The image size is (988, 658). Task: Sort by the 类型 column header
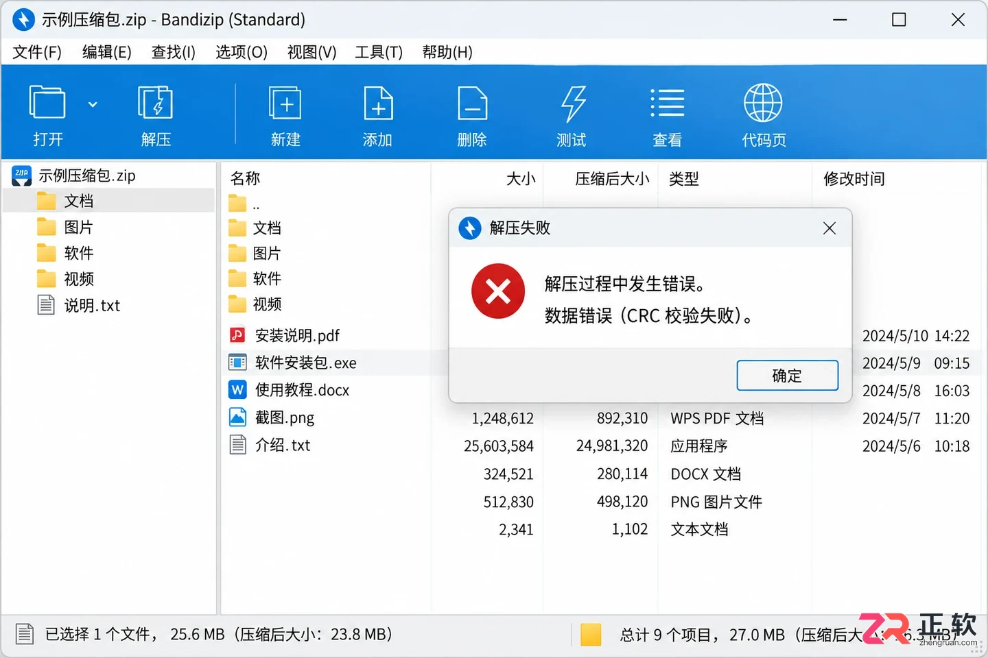684,179
